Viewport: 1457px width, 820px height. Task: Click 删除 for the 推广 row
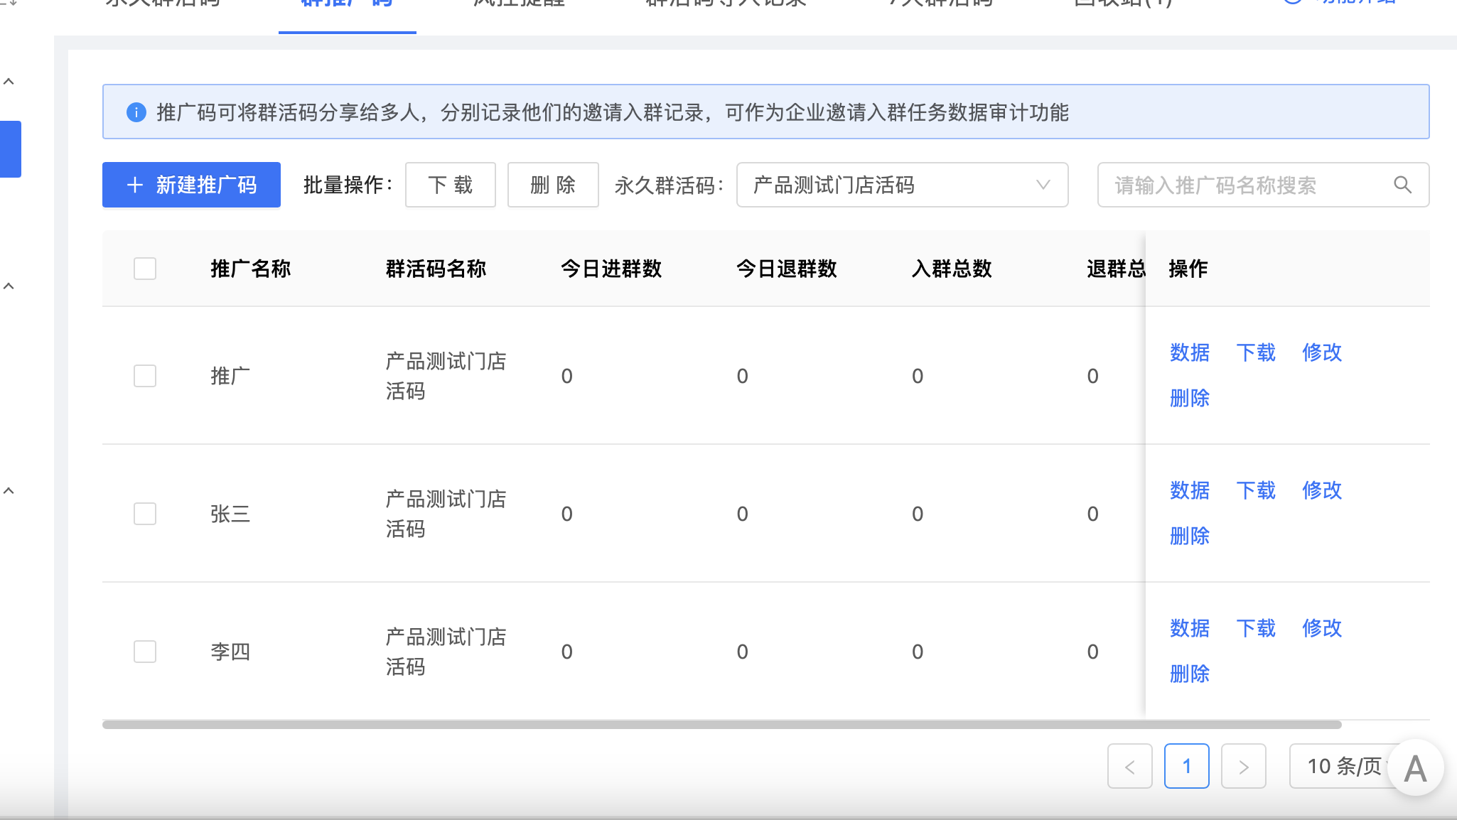pyautogui.click(x=1190, y=398)
